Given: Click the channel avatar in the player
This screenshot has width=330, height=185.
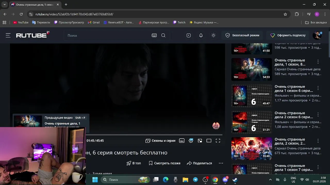Looking at the screenshot, I should (x=216, y=126).
